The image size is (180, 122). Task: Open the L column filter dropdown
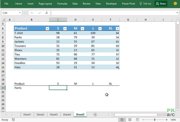tap(100, 28)
